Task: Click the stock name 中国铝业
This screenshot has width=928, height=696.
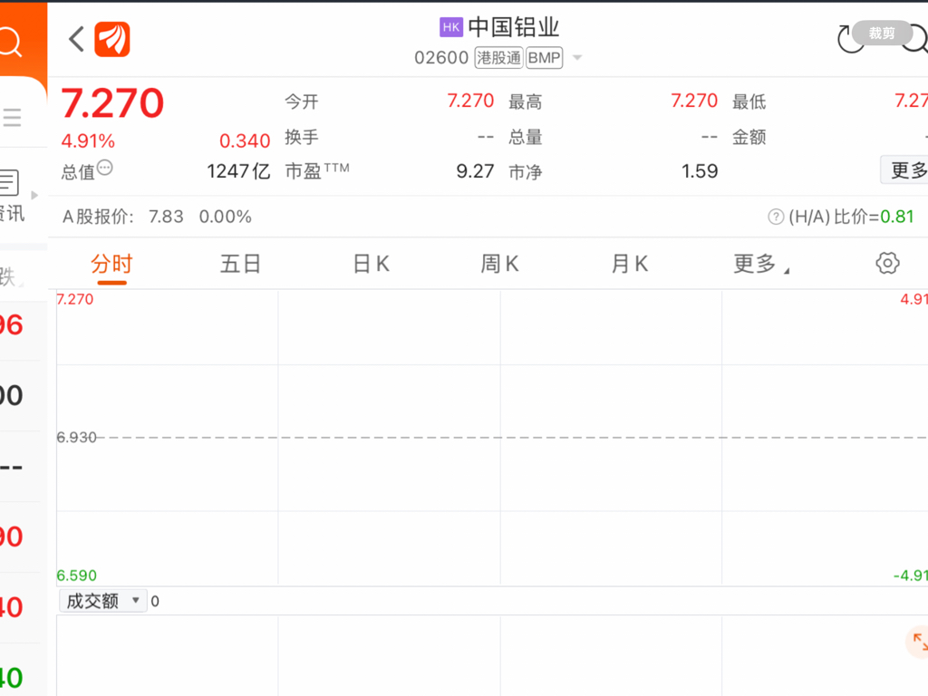Action: 513,27
